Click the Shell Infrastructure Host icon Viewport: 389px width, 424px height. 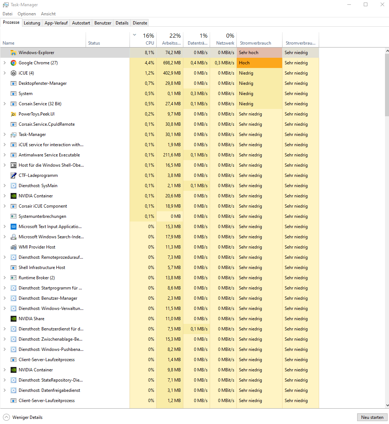(13, 268)
